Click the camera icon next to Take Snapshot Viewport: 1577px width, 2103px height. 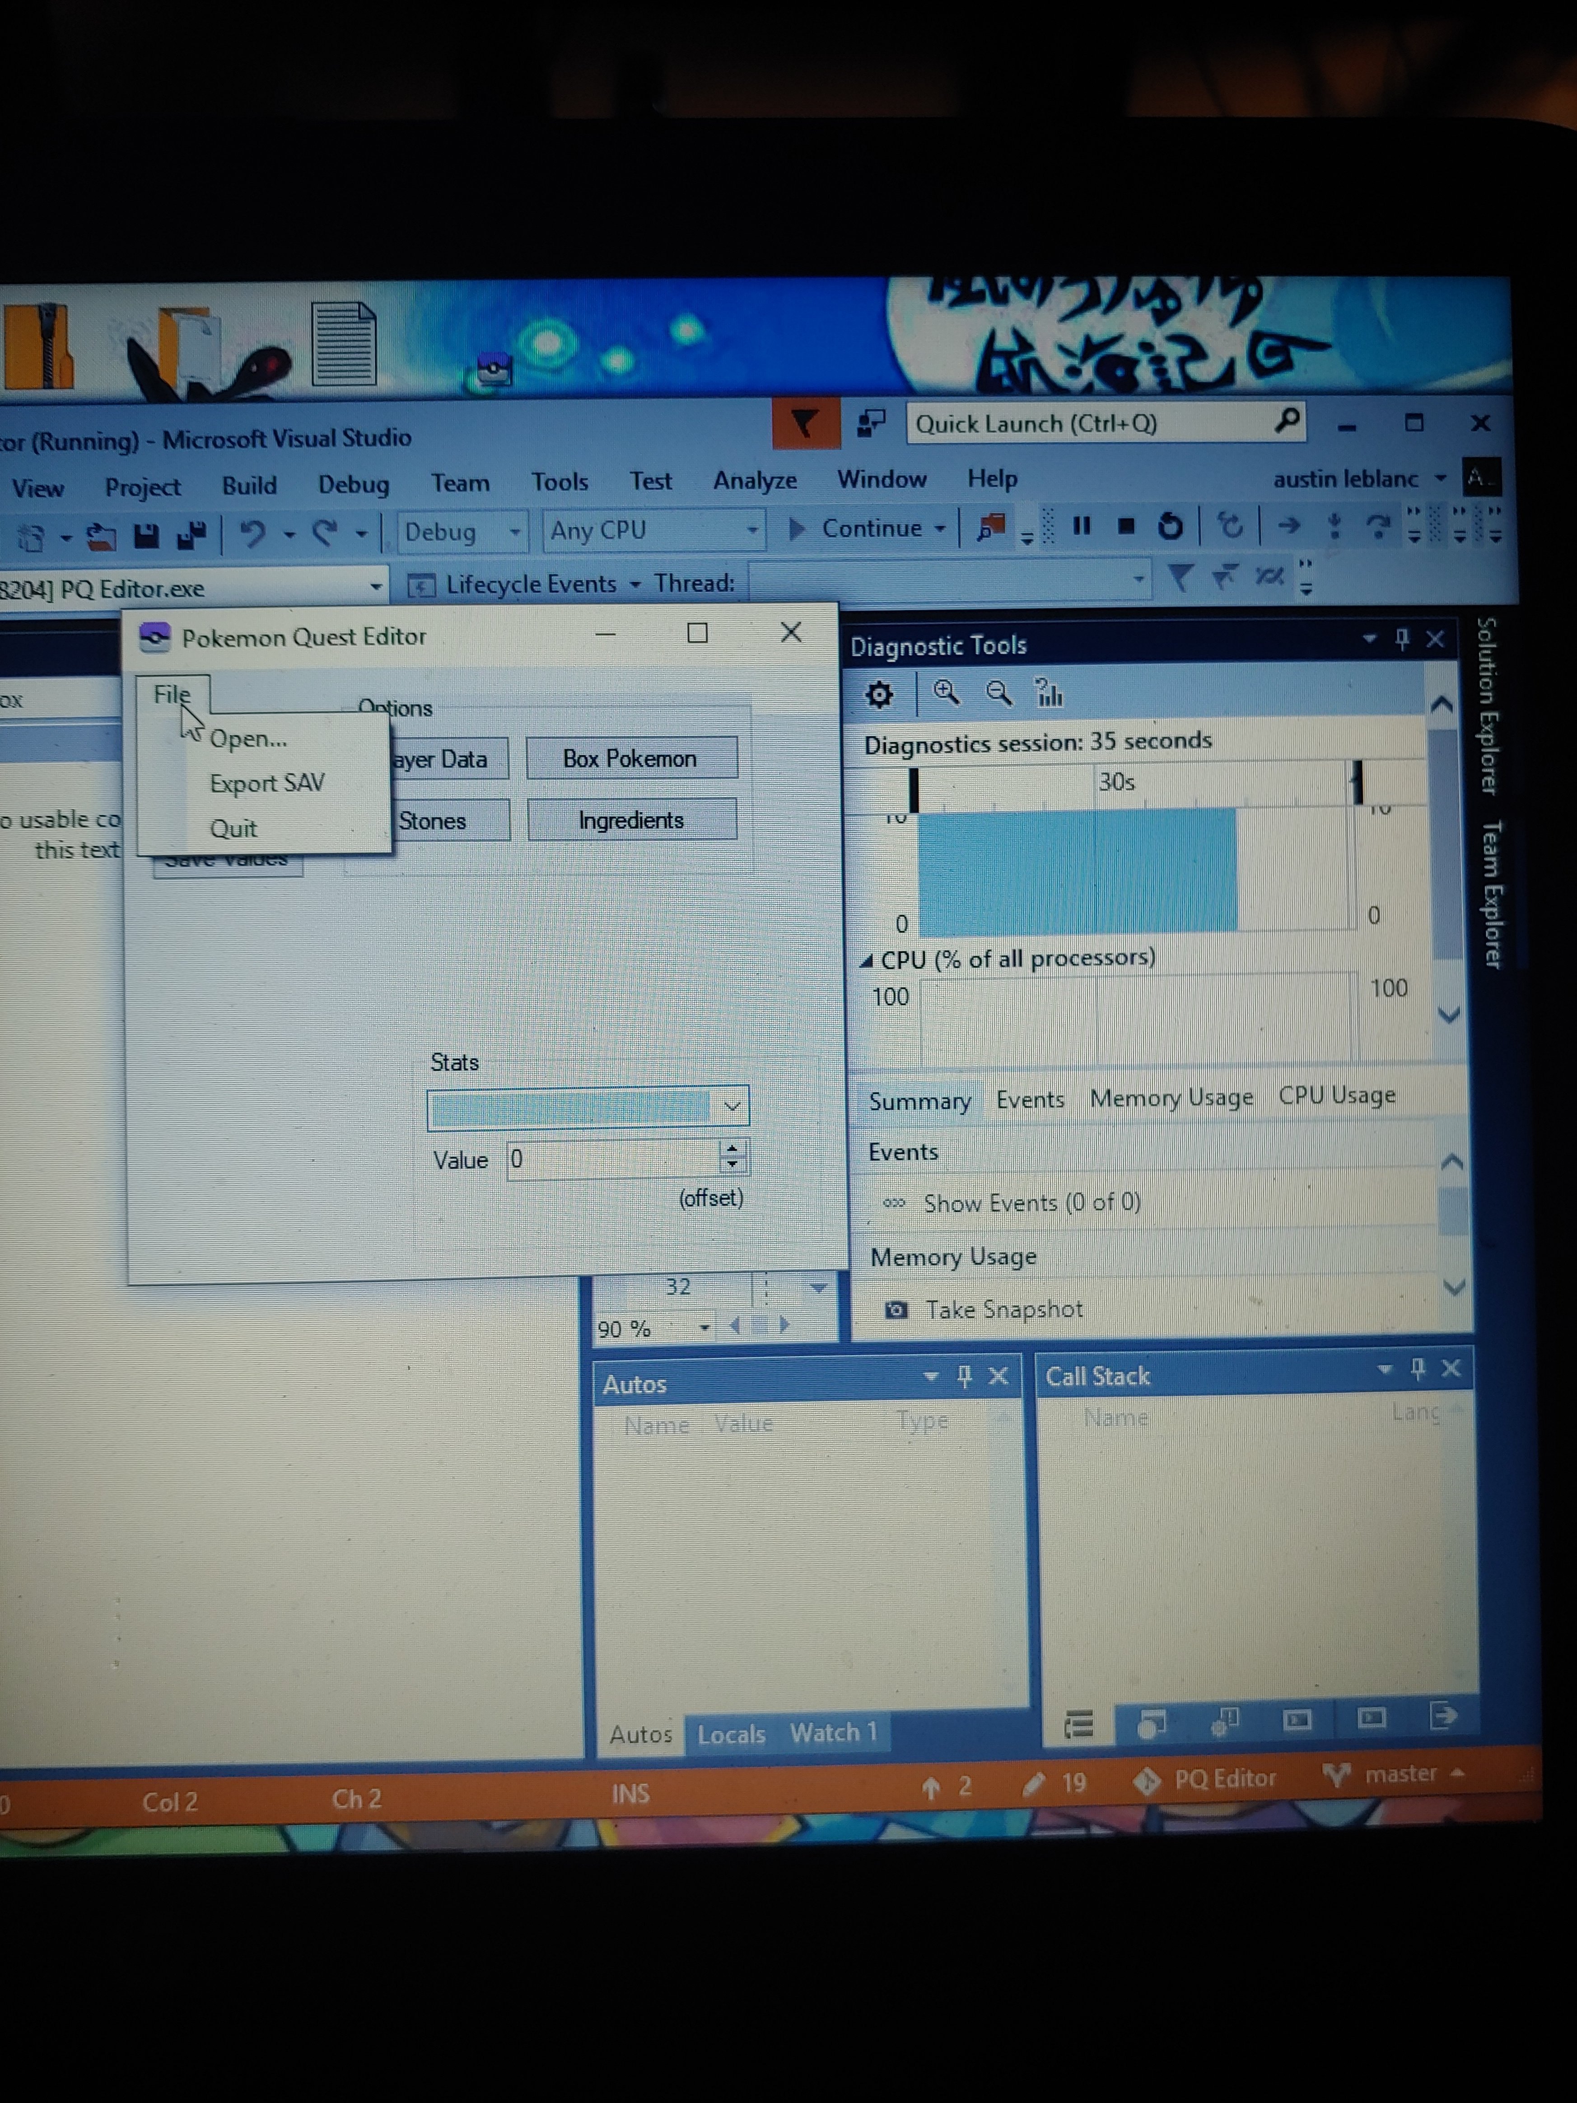[x=896, y=1310]
